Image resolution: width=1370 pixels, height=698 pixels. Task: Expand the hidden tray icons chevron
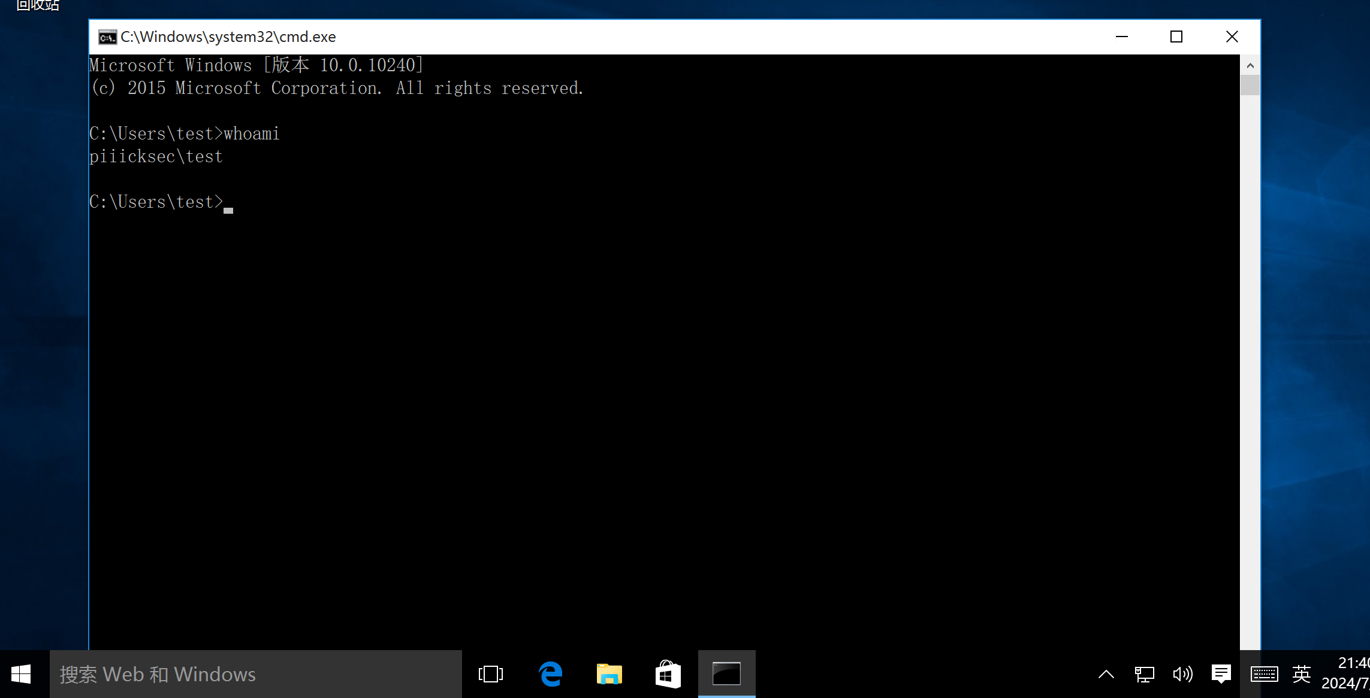click(x=1106, y=675)
